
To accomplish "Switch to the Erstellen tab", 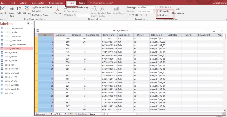I will [x=23, y=3].
